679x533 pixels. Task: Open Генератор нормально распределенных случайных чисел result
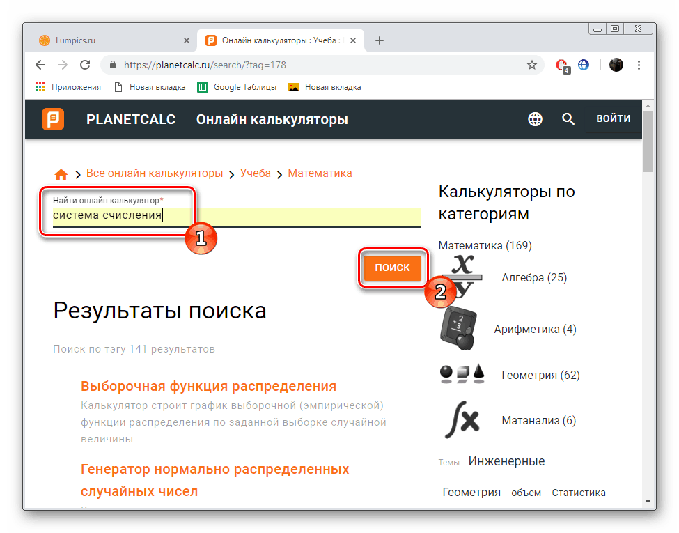214,480
